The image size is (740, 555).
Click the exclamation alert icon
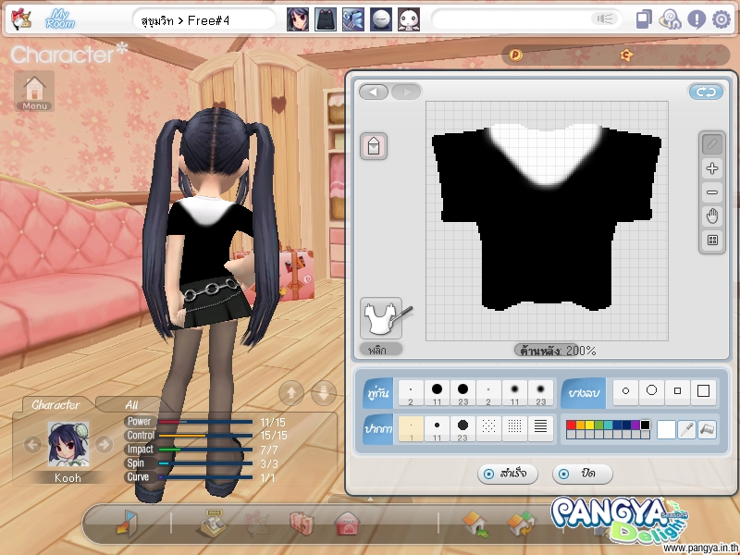click(x=697, y=19)
